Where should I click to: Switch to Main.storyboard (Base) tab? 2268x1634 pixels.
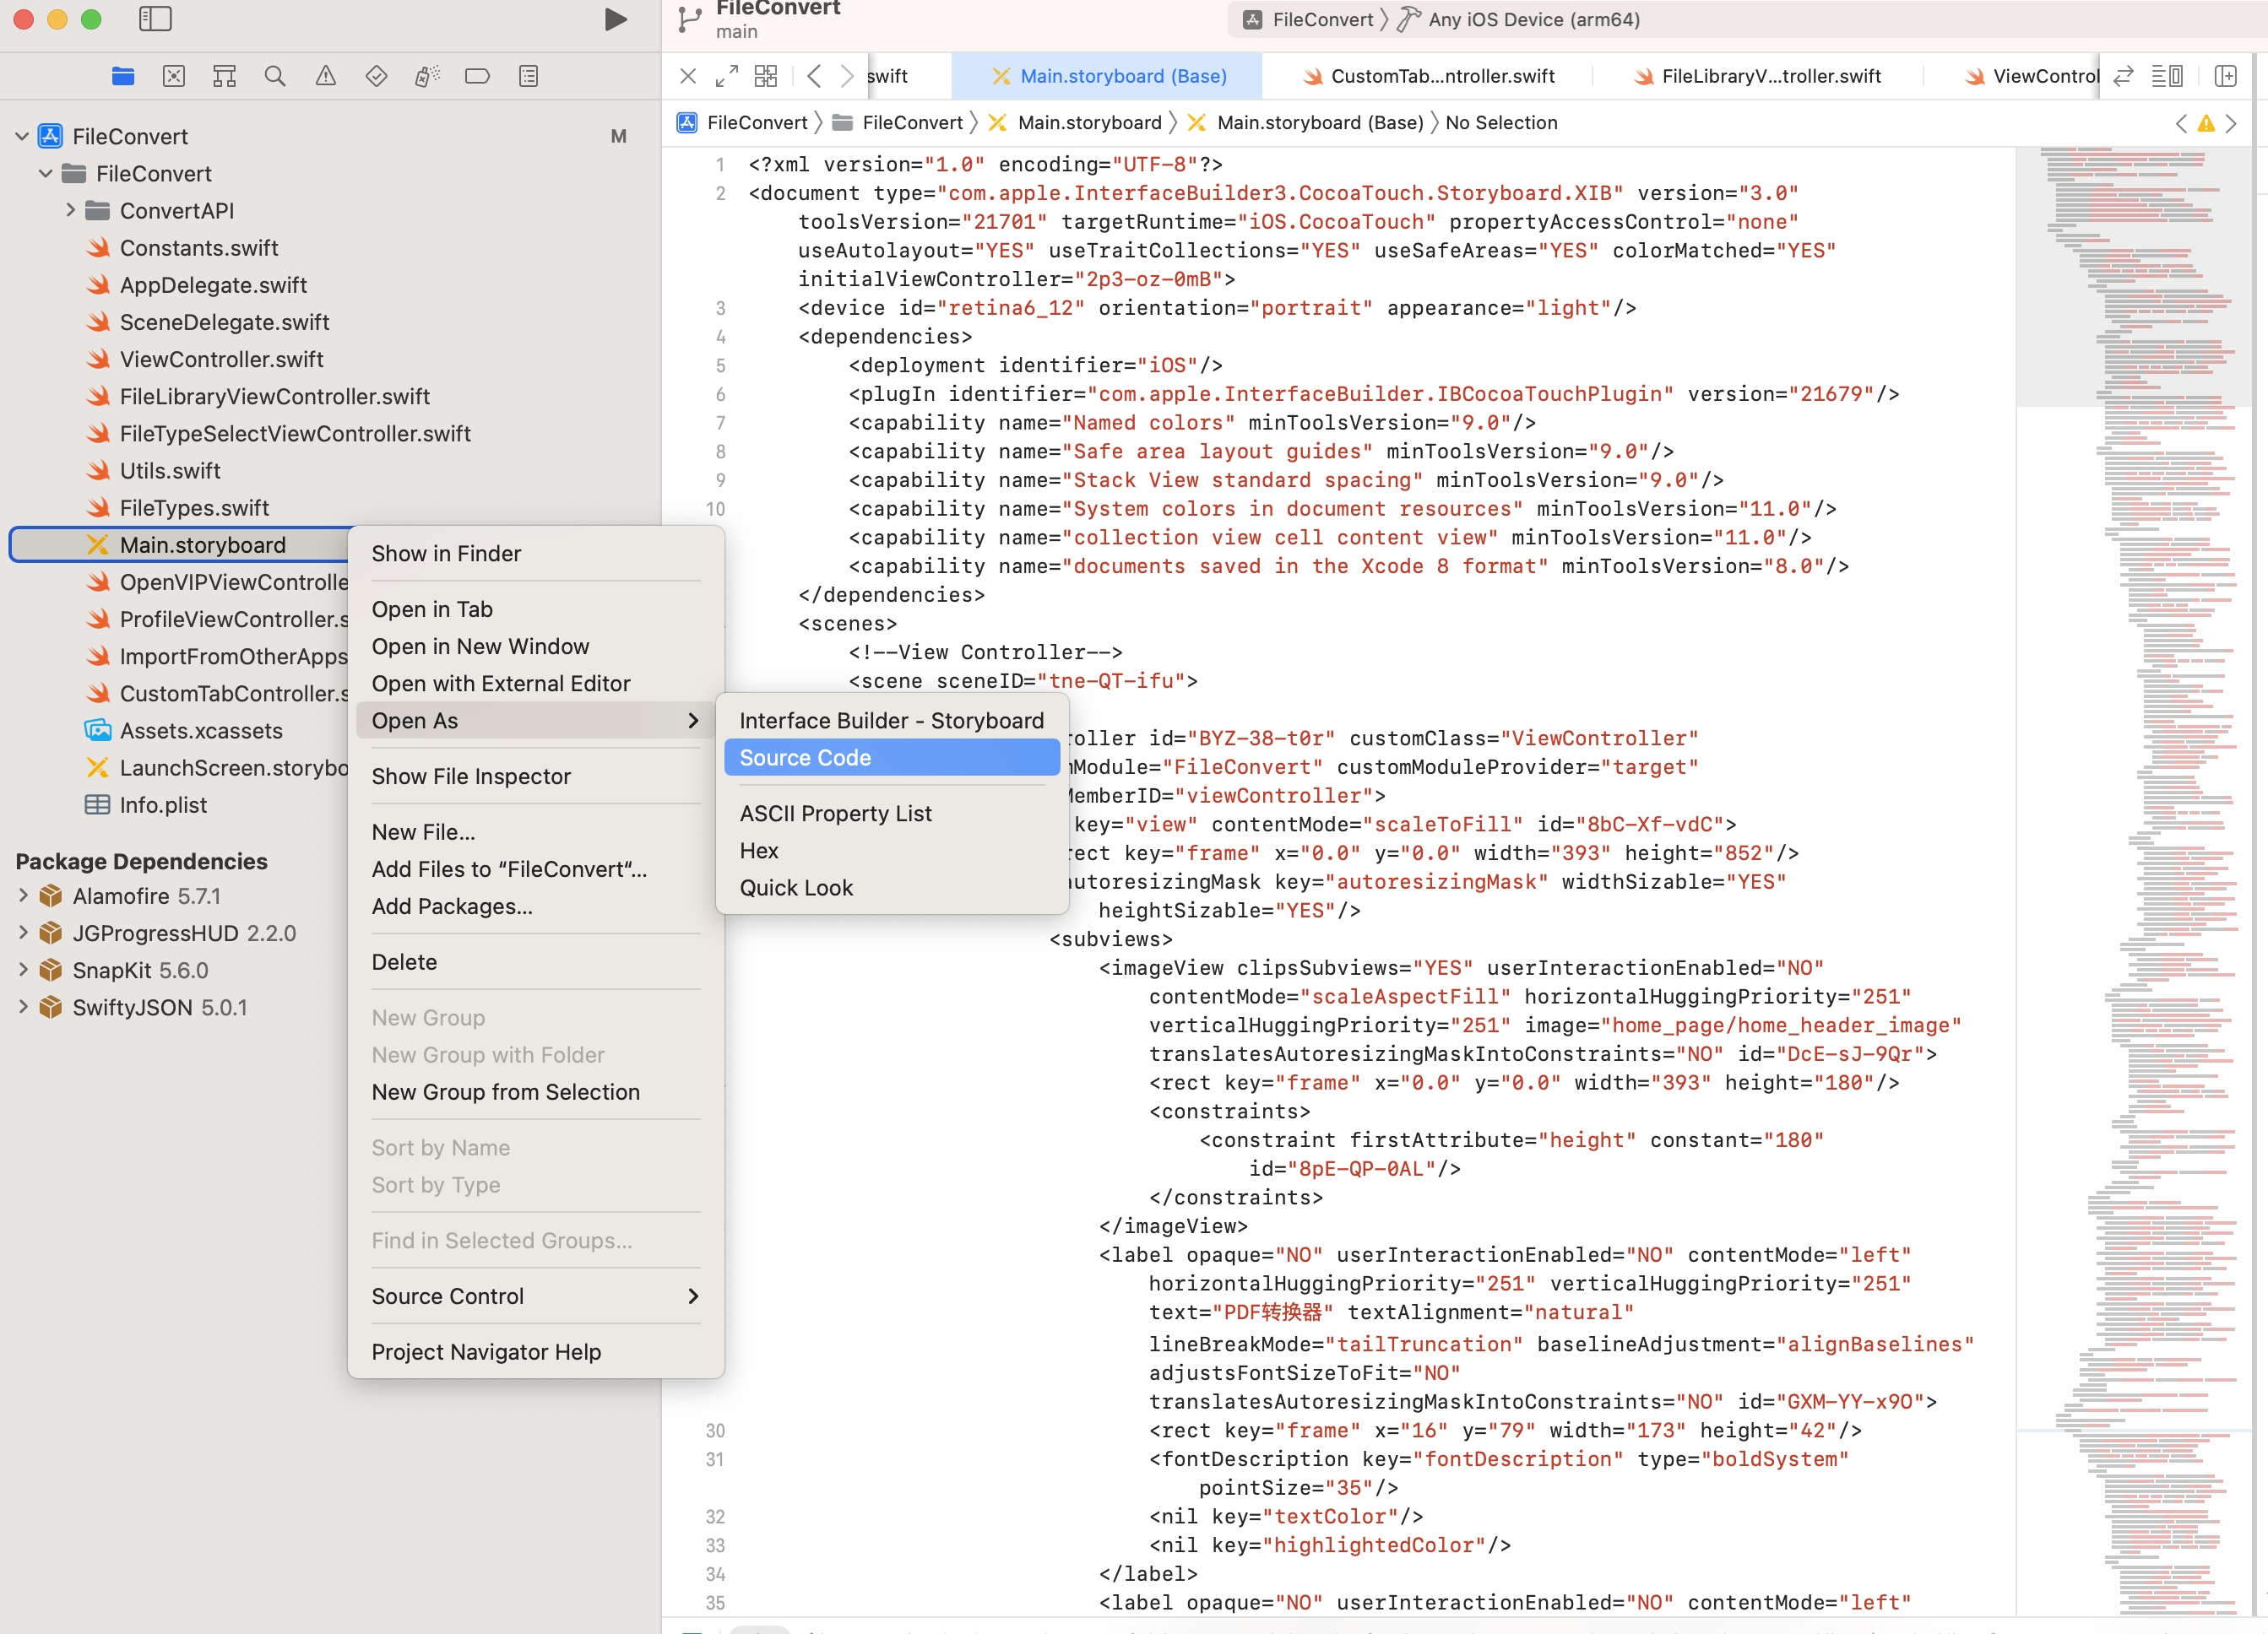coord(1107,76)
